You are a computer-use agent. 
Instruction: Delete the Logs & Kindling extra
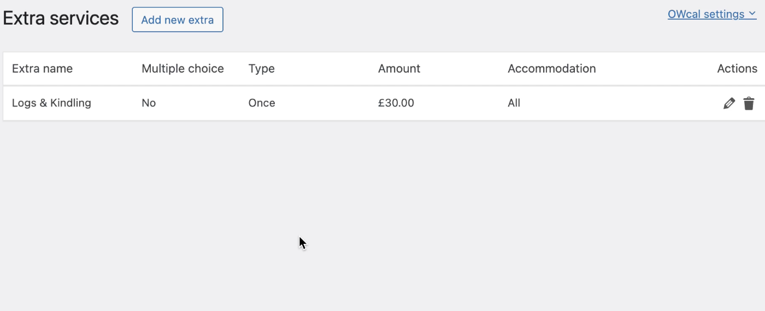click(x=749, y=103)
